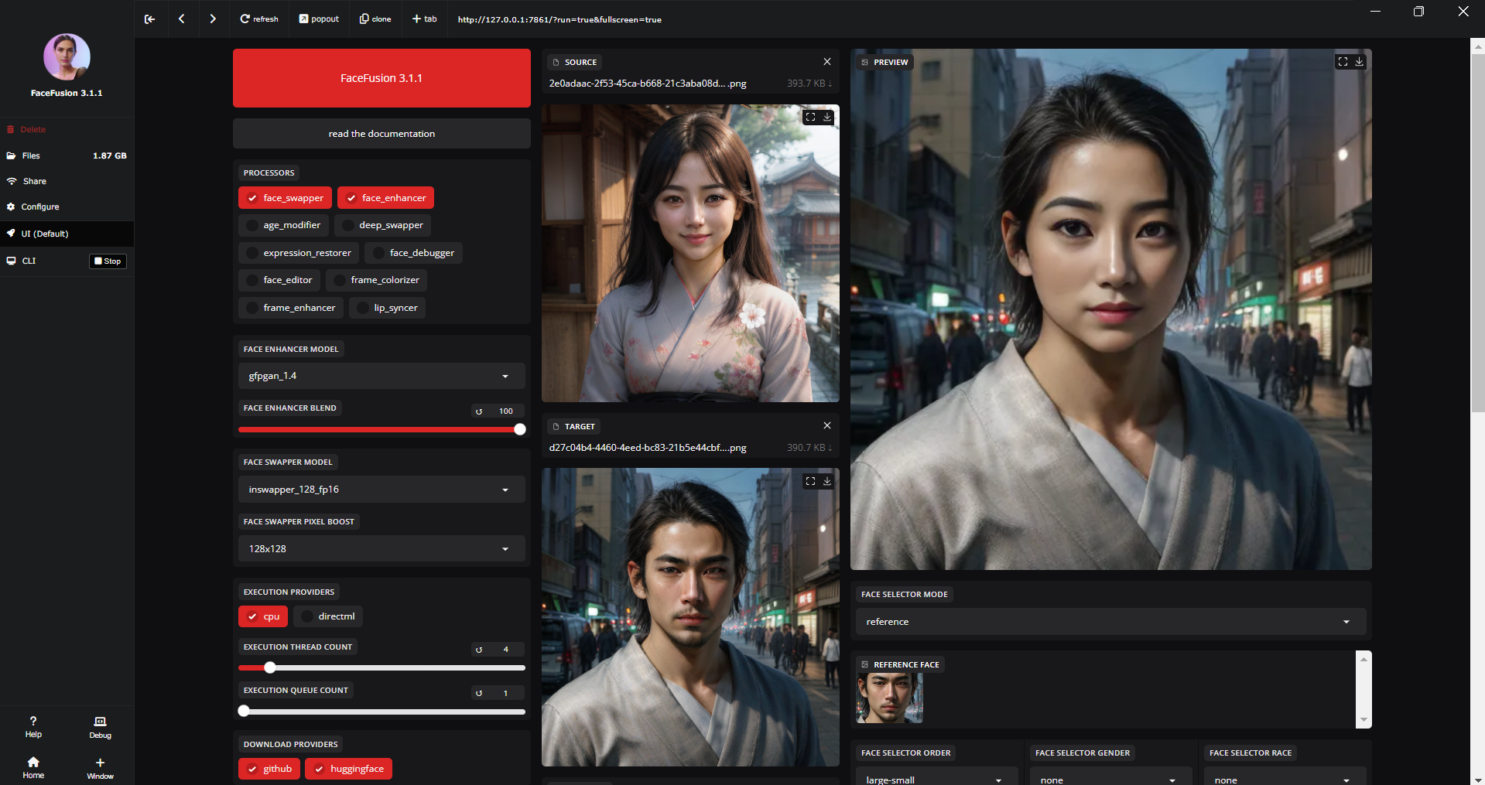Disable the face_swapper processor
This screenshot has height=785, width=1485.
[285, 197]
